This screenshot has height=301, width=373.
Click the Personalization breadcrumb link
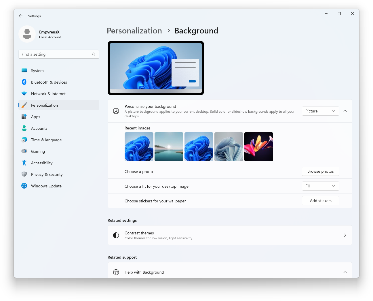134,31
